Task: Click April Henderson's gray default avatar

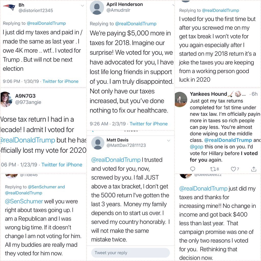Action: (x=97, y=7)
